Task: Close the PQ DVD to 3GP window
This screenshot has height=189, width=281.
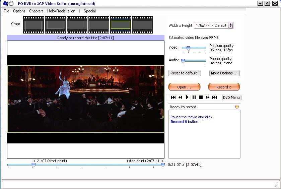Action: pyautogui.click(x=275, y=3)
